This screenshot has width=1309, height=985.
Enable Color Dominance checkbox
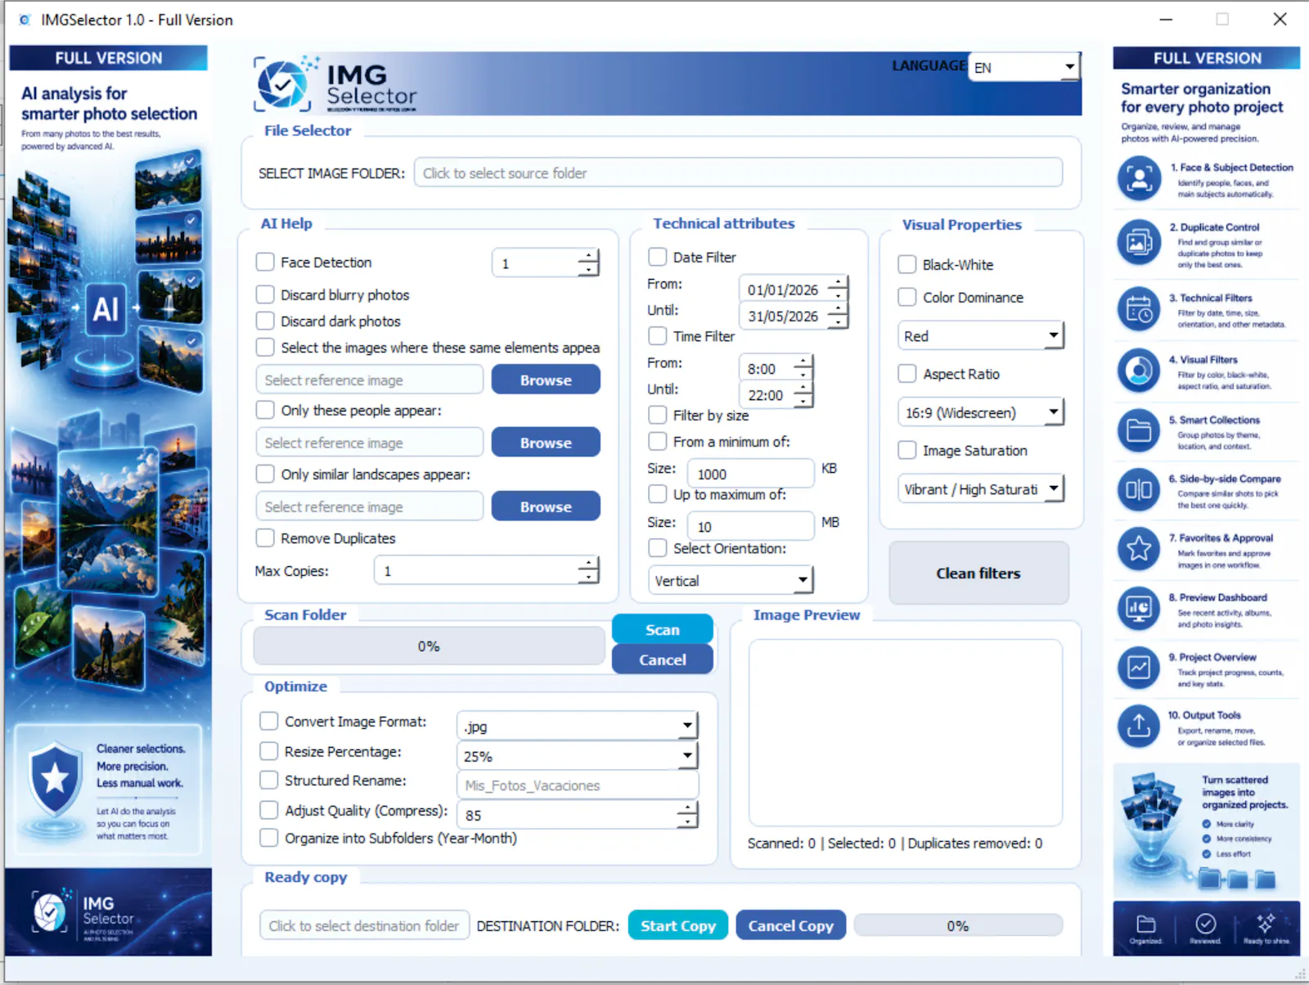click(x=906, y=297)
